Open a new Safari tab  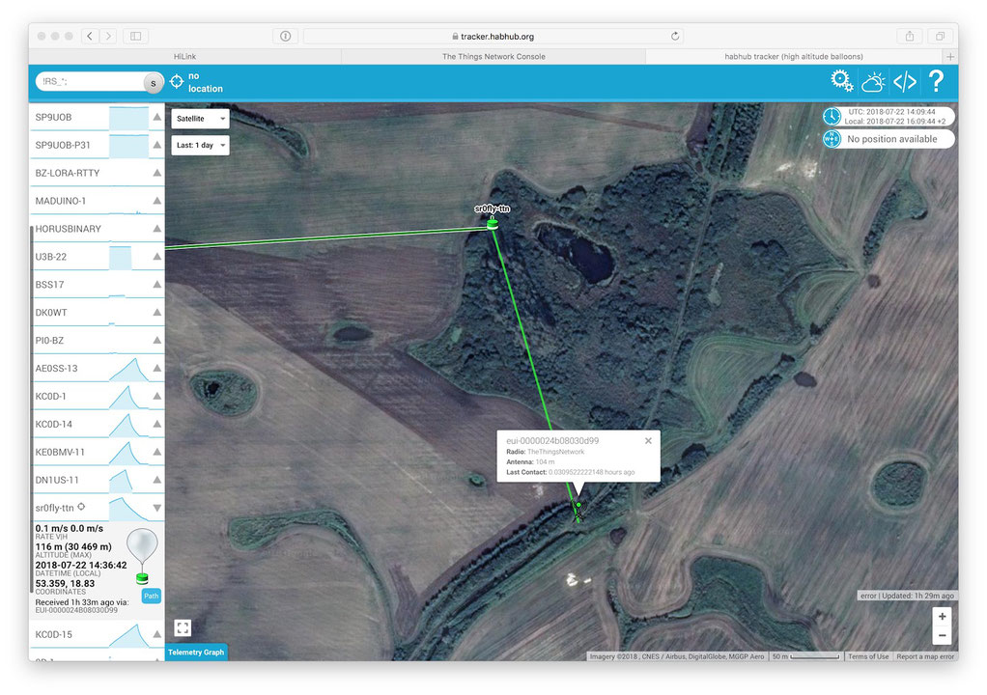(950, 57)
